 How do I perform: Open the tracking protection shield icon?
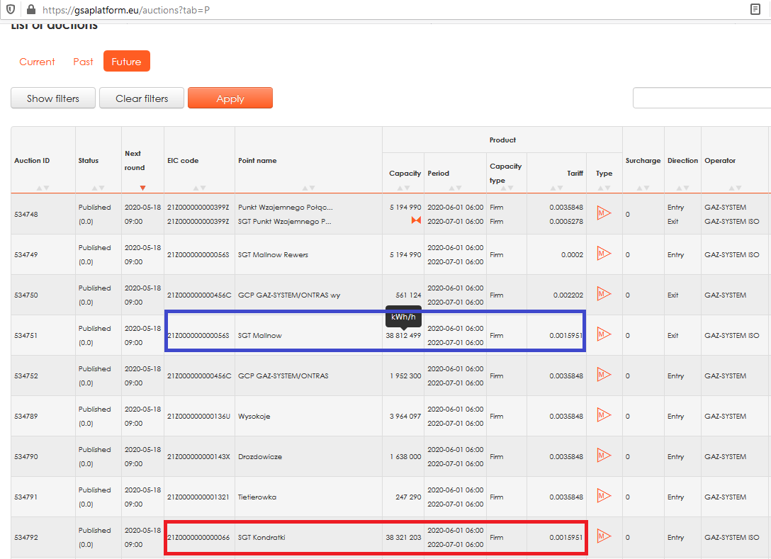click(x=11, y=9)
